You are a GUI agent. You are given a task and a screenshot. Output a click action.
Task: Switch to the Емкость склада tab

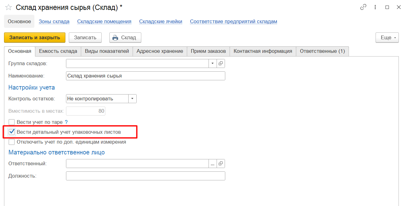coord(58,51)
